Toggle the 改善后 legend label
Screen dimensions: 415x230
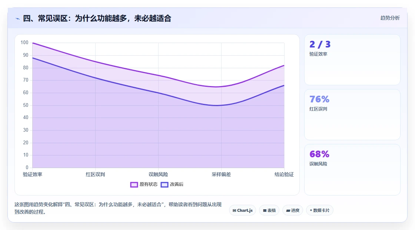point(176,184)
